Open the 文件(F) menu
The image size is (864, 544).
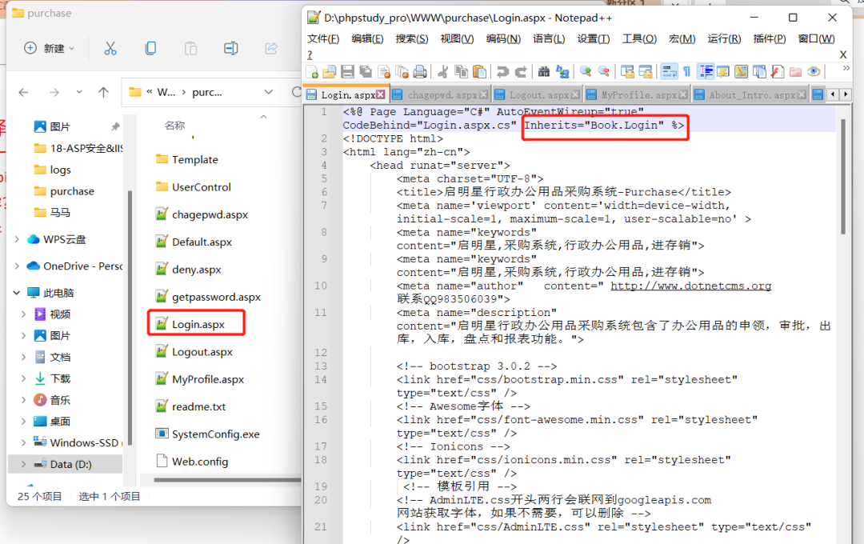coord(323,38)
